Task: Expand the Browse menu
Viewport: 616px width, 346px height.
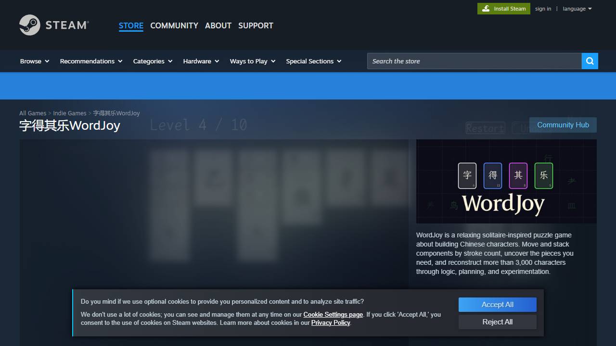Action: pyautogui.click(x=35, y=61)
